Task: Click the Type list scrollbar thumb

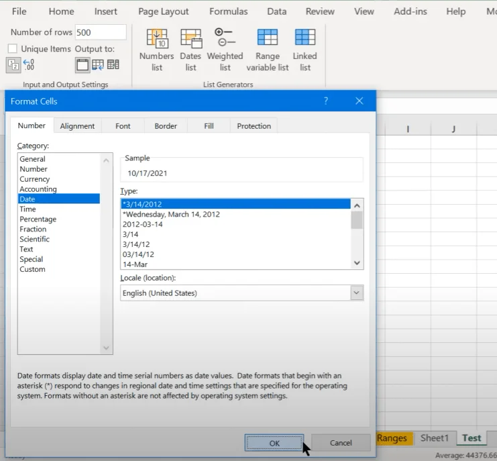Action: 357,220
